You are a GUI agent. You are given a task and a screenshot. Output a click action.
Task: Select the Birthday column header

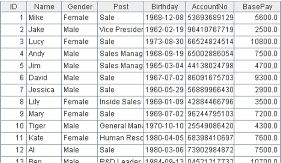click(x=164, y=7)
